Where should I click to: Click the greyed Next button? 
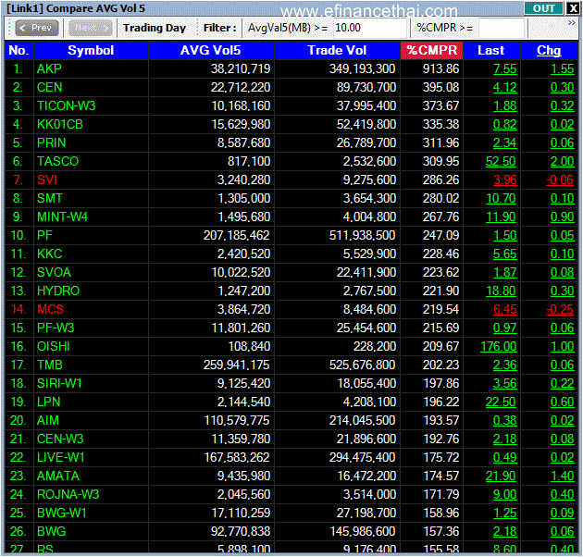(x=91, y=28)
